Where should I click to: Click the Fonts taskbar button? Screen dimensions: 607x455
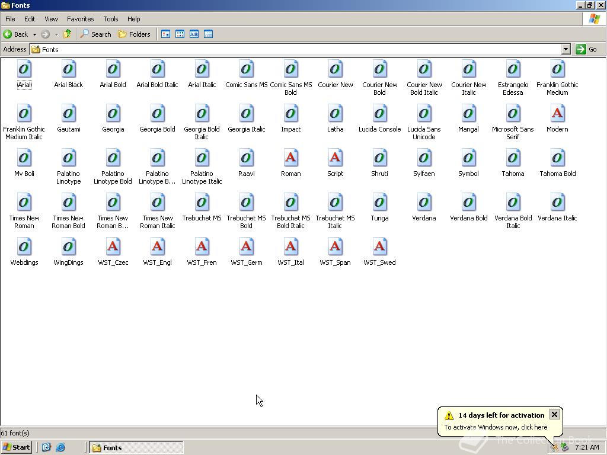pyautogui.click(x=136, y=448)
